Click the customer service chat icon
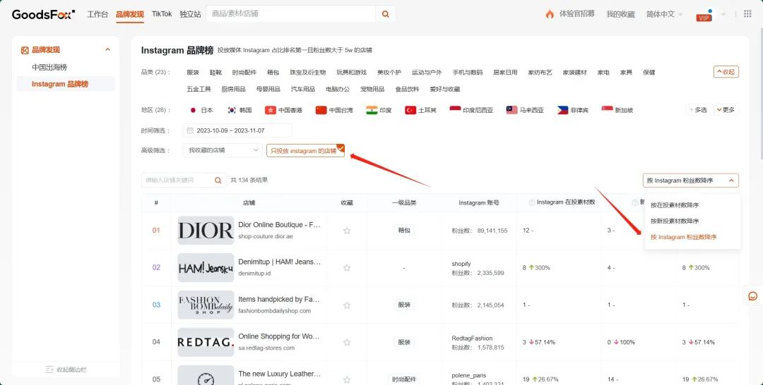The height and width of the screenshot is (385, 763). [x=752, y=296]
